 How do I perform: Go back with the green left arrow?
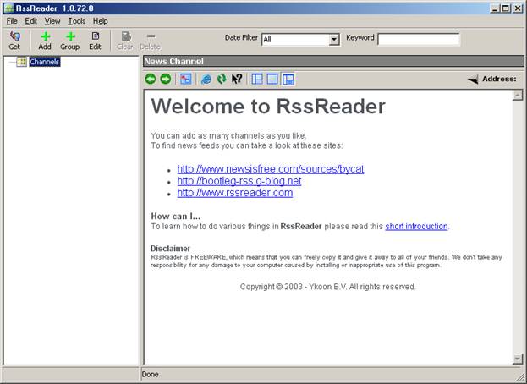(x=151, y=79)
